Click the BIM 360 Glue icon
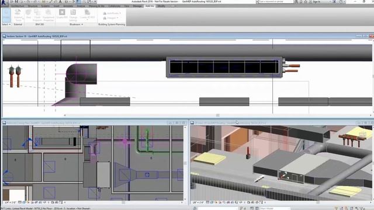Screen dimensions: 374x210 click(x=29, y=14)
